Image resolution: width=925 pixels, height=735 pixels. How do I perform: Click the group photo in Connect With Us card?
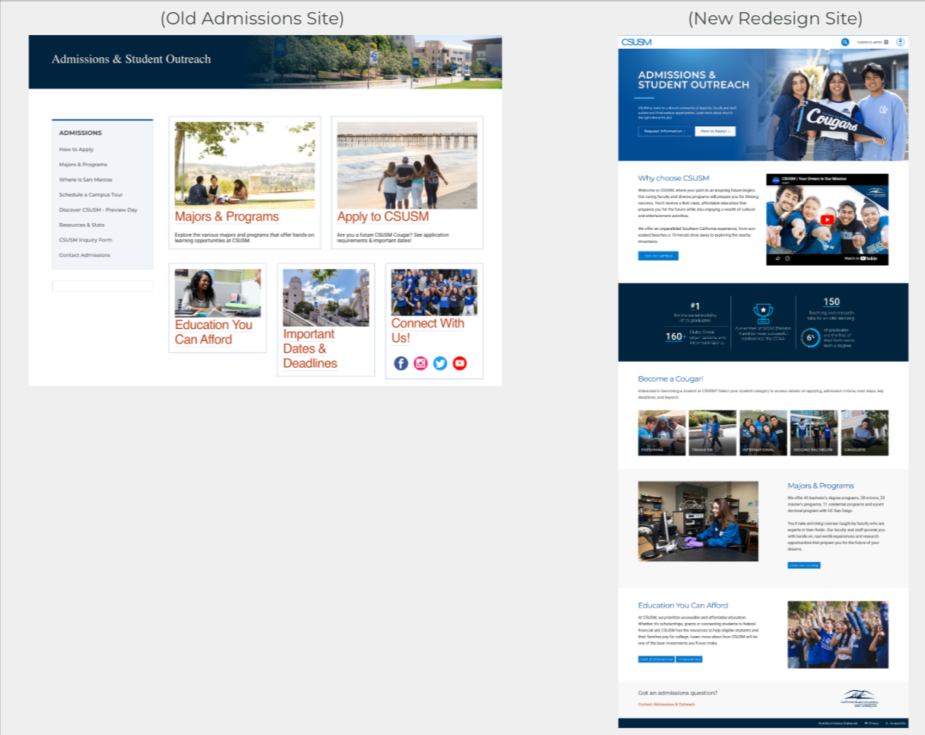pos(434,292)
